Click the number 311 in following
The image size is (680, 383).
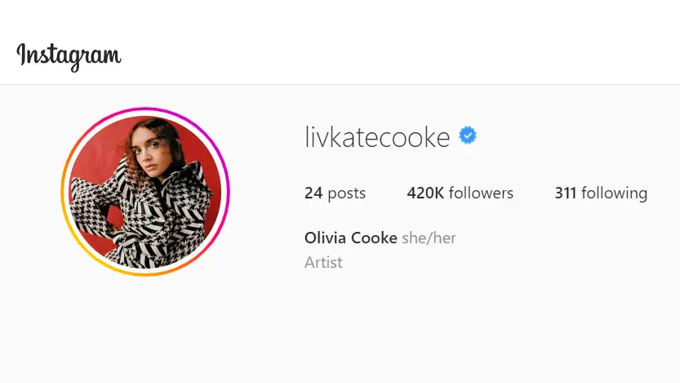(x=565, y=193)
